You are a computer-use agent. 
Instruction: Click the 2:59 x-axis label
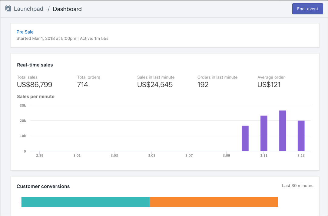pyautogui.click(x=40, y=155)
